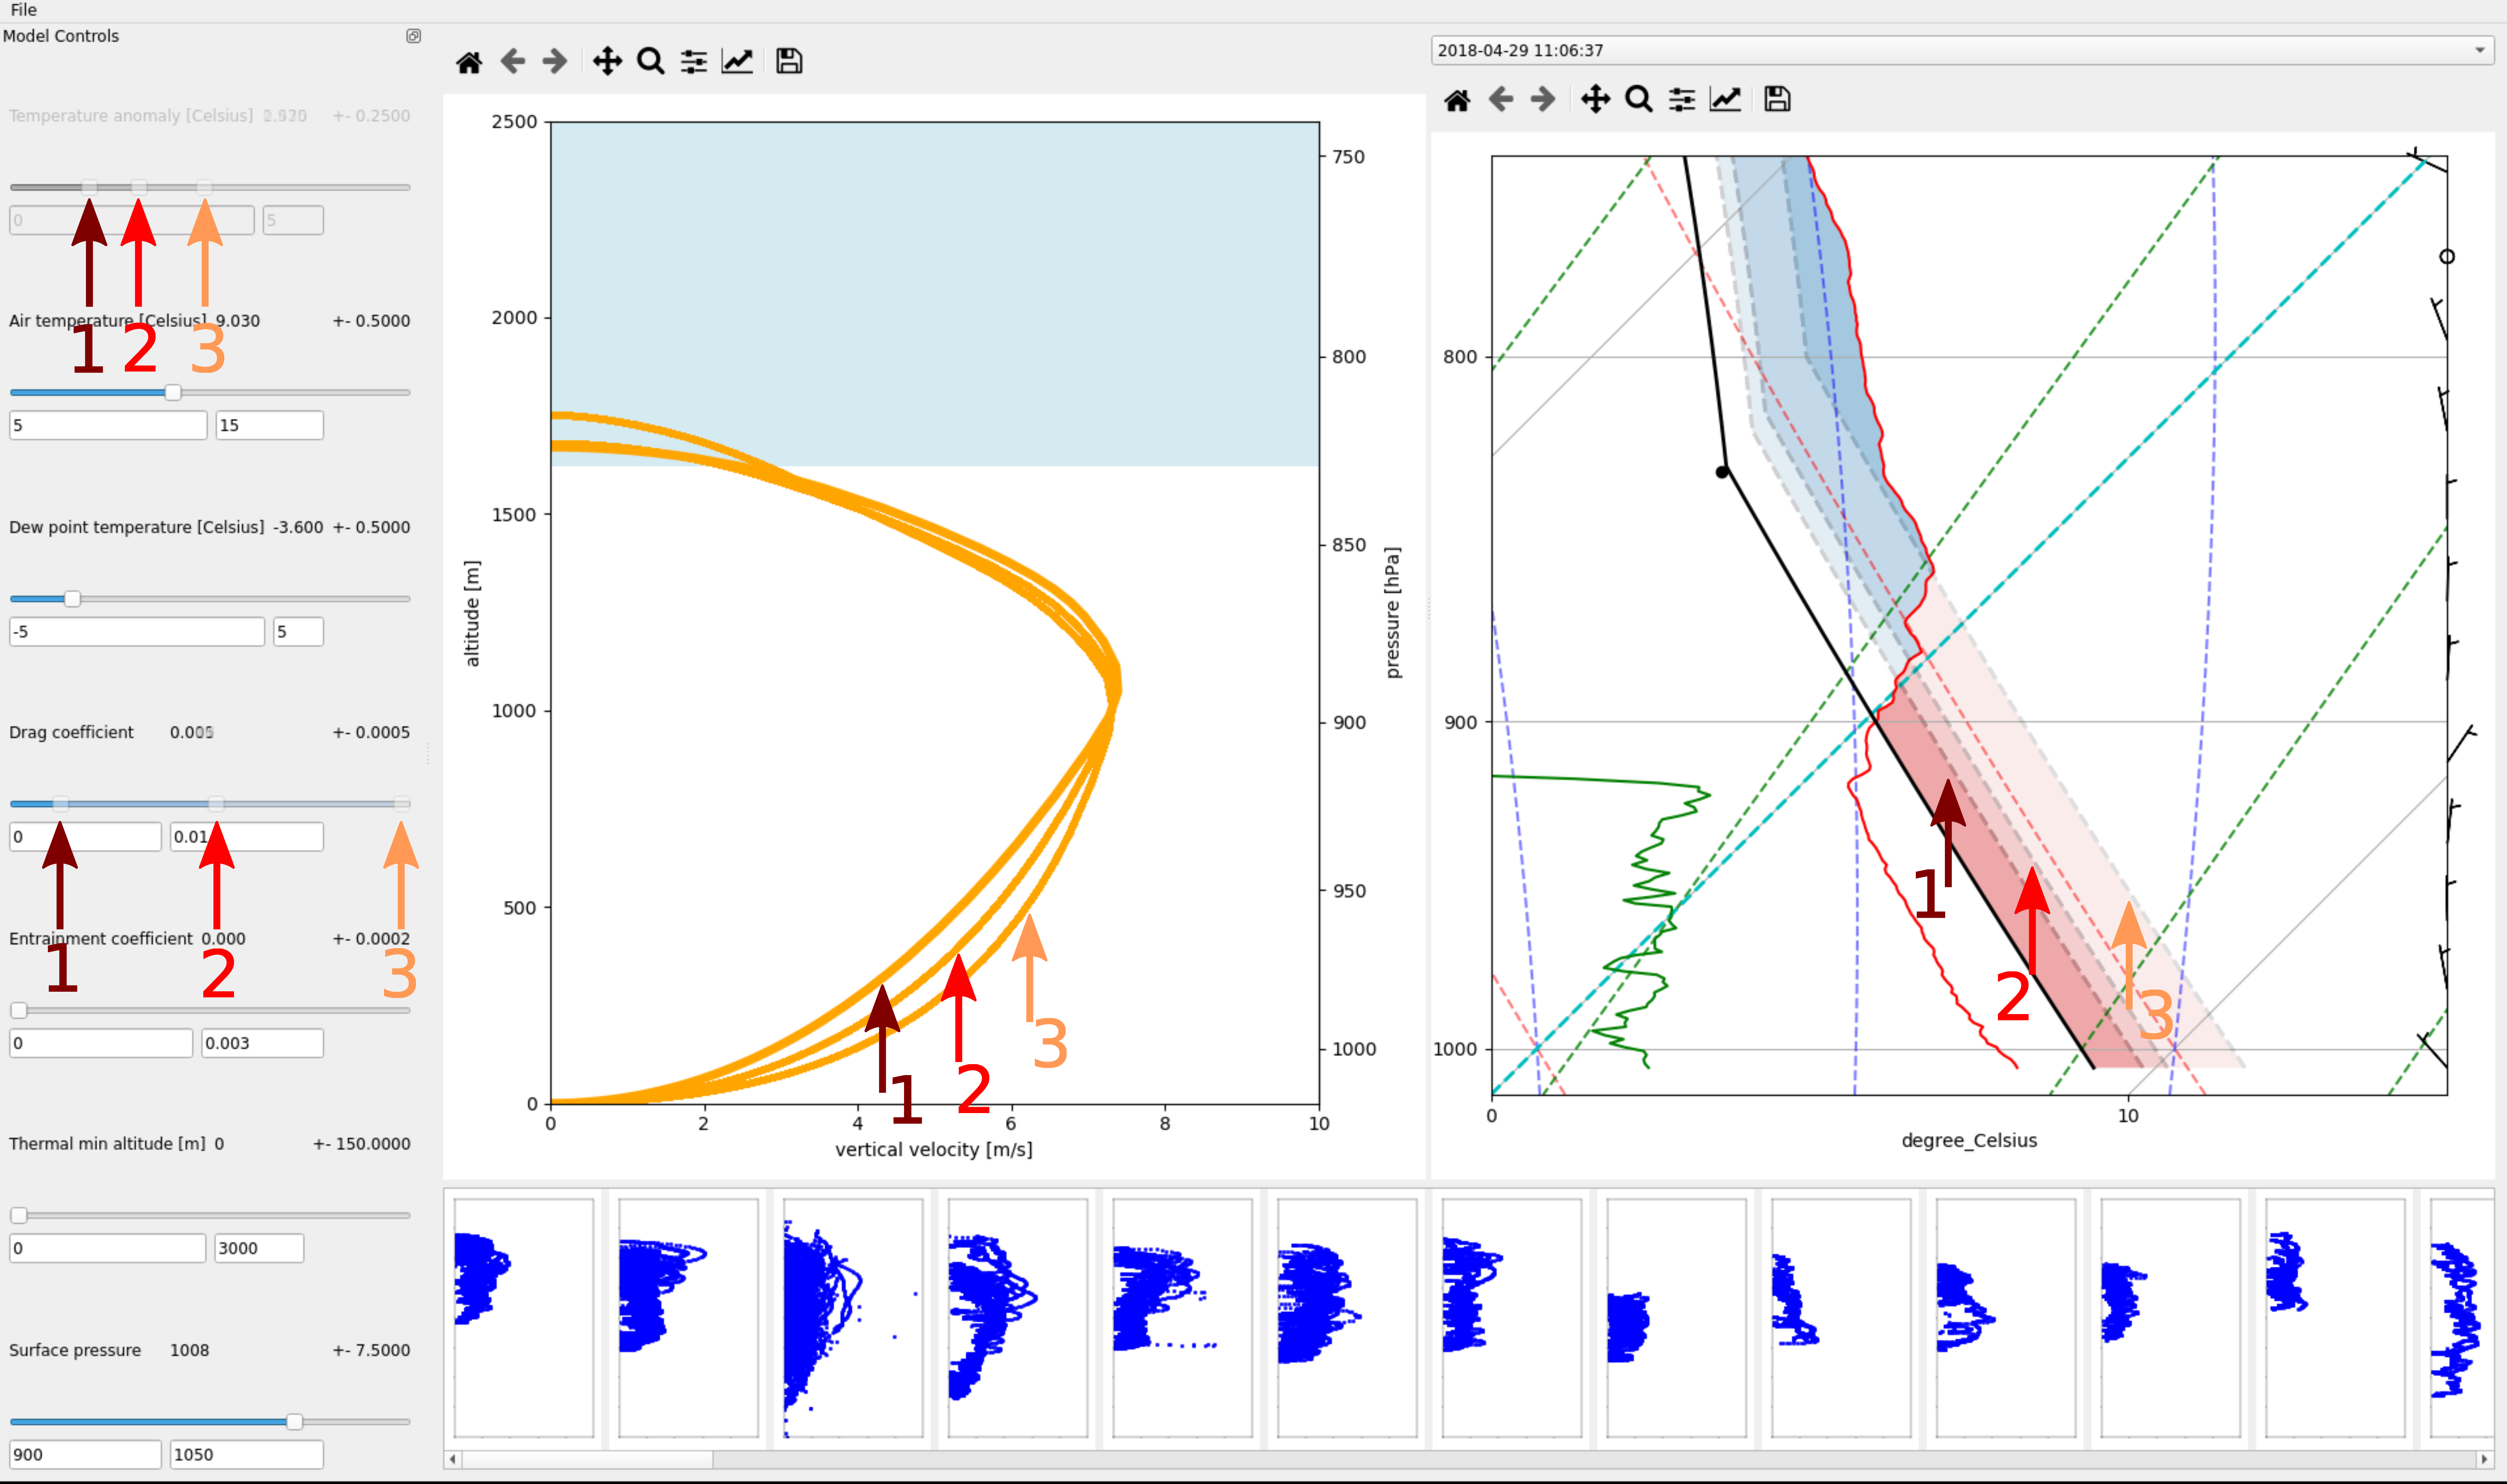Float the Model Controls dock panel
The height and width of the screenshot is (1484, 2507).
coord(413,36)
